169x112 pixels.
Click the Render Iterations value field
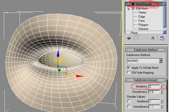[154, 101]
